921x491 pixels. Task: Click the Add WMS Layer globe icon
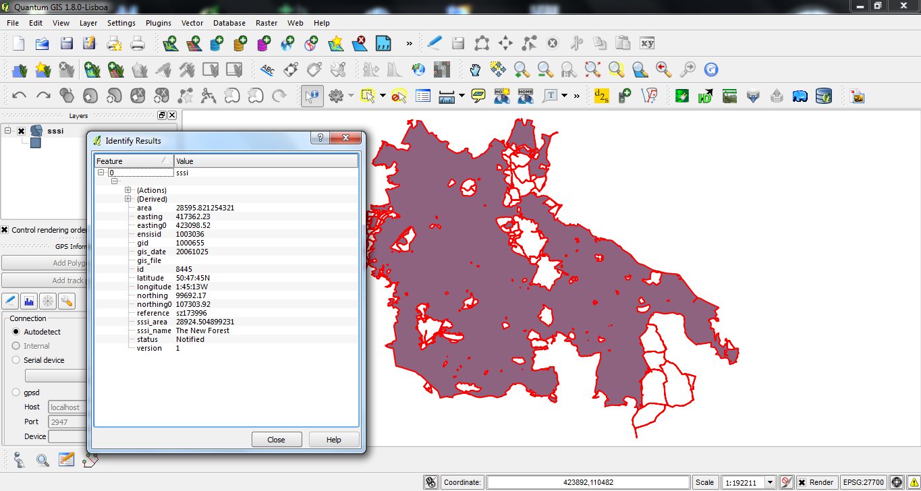[288, 44]
